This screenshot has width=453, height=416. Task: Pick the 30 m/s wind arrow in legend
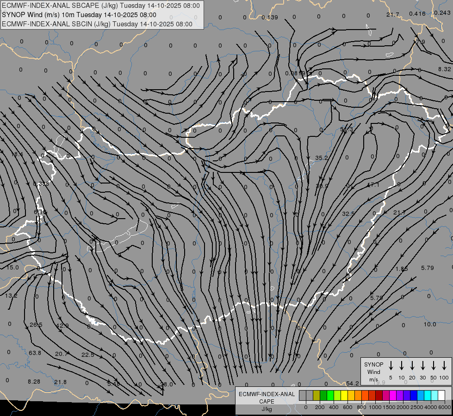[x=423, y=366]
